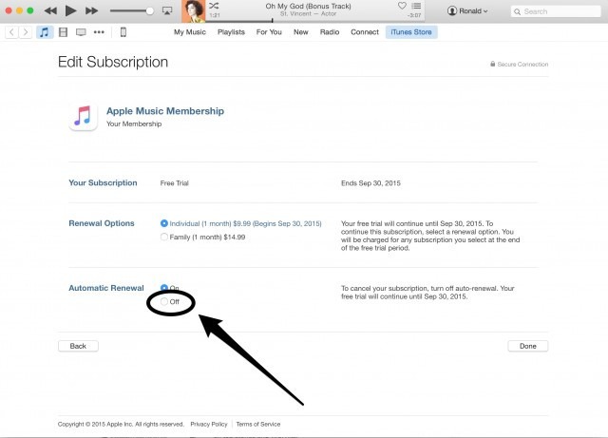Open the My Music tab
Screen dimensions: 608x438
[x=190, y=32]
